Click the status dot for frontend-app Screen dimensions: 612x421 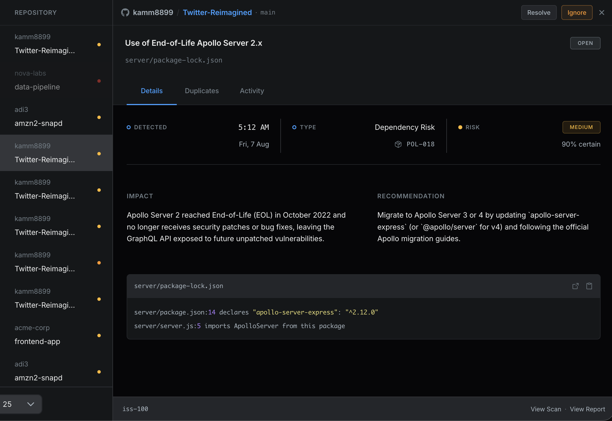99,335
